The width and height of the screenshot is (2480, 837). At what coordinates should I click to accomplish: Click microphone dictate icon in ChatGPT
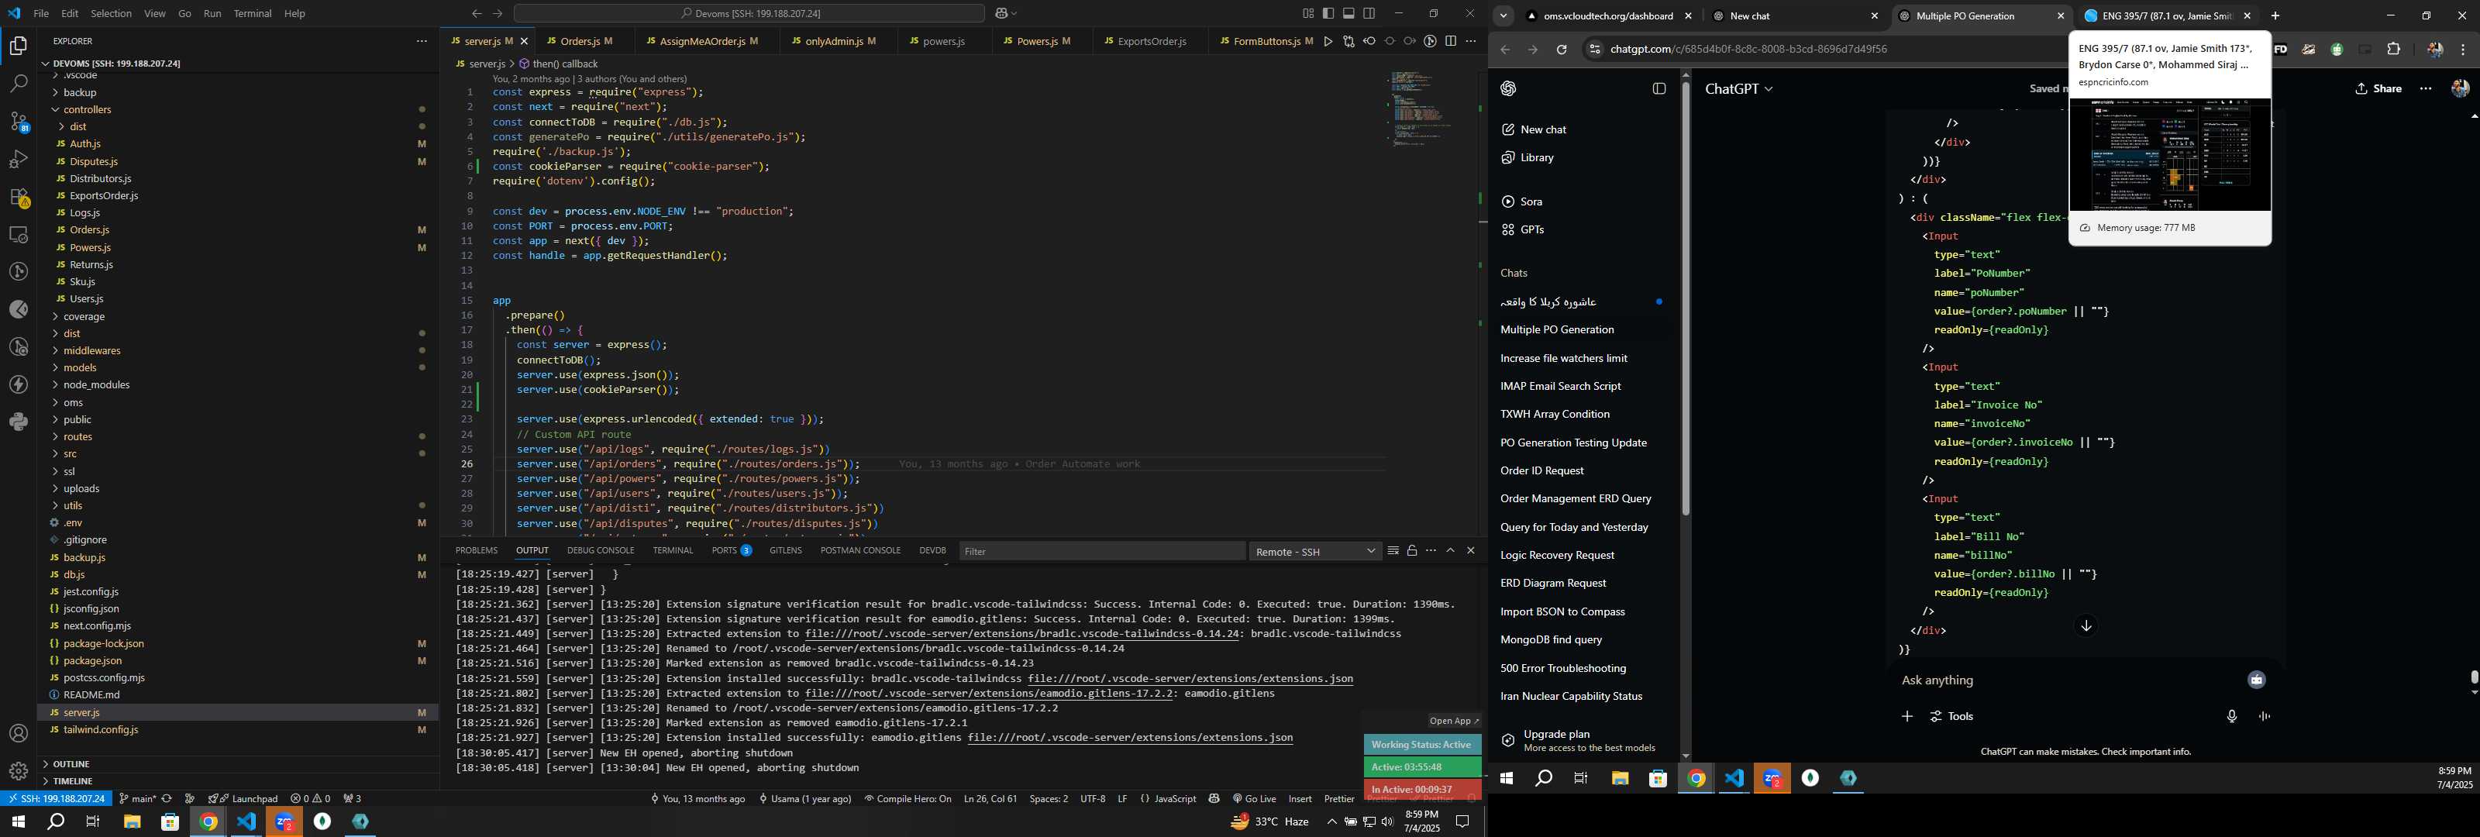coord(2232,717)
